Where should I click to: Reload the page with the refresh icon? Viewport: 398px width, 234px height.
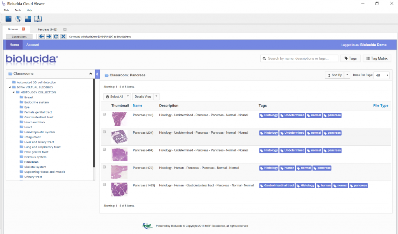56,36
